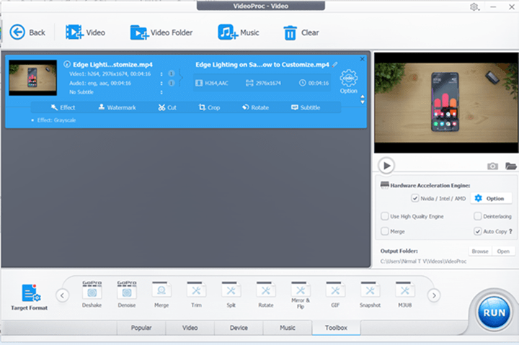This screenshot has width=519, height=345.
Task: Select the Rotate toolbox item
Action: pos(266,295)
